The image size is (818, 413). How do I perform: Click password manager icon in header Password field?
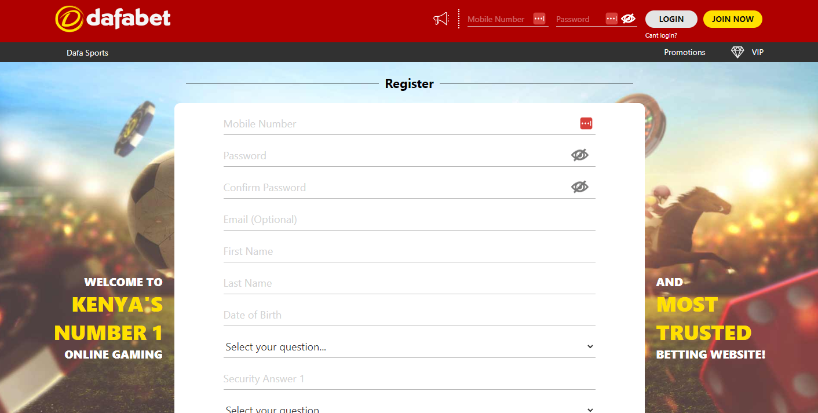pos(612,19)
